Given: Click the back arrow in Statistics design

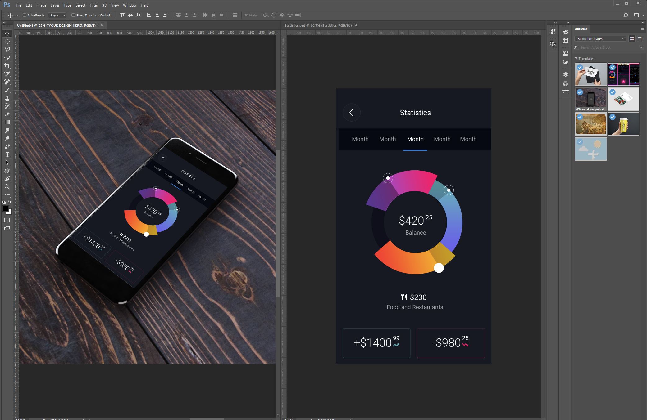Looking at the screenshot, I should pyautogui.click(x=352, y=112).
